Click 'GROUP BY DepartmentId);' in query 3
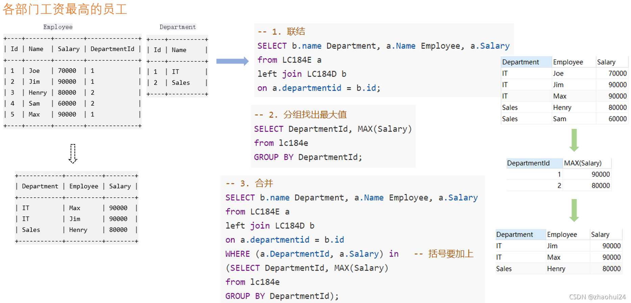The height and width of the screenshot is (303, 631). click(x=282, y=296)
